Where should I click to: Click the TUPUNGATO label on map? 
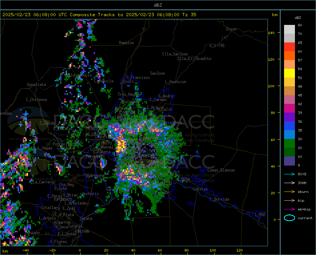63,200
